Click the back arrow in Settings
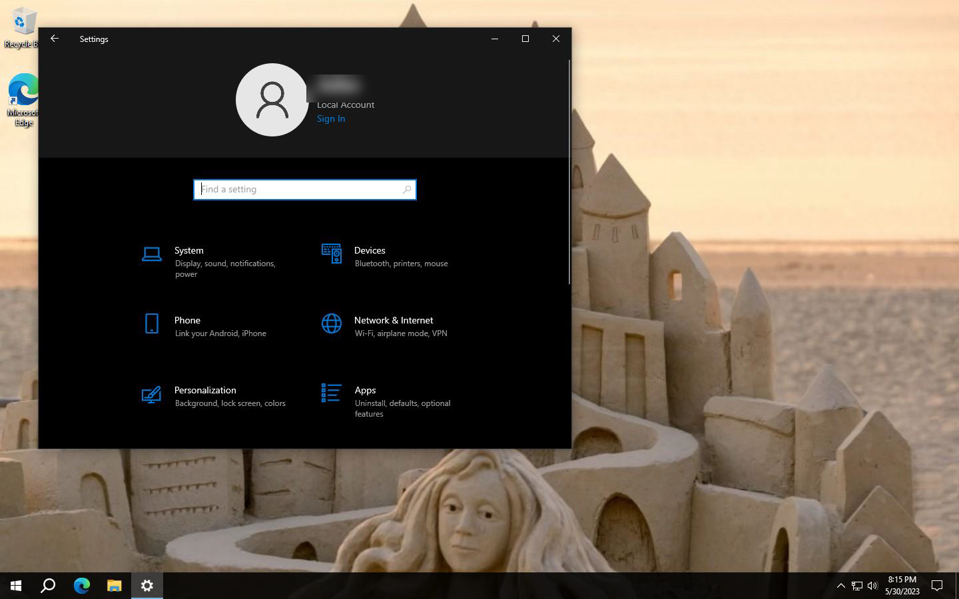The image size is (959, 599). click(x=54, y=39)
